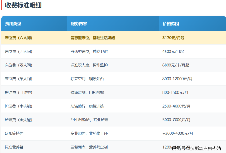The height and width of the screenshot is (153, 226).
Task: Click the 三餐两点，营养师定制 description
Action: [89, 147]
